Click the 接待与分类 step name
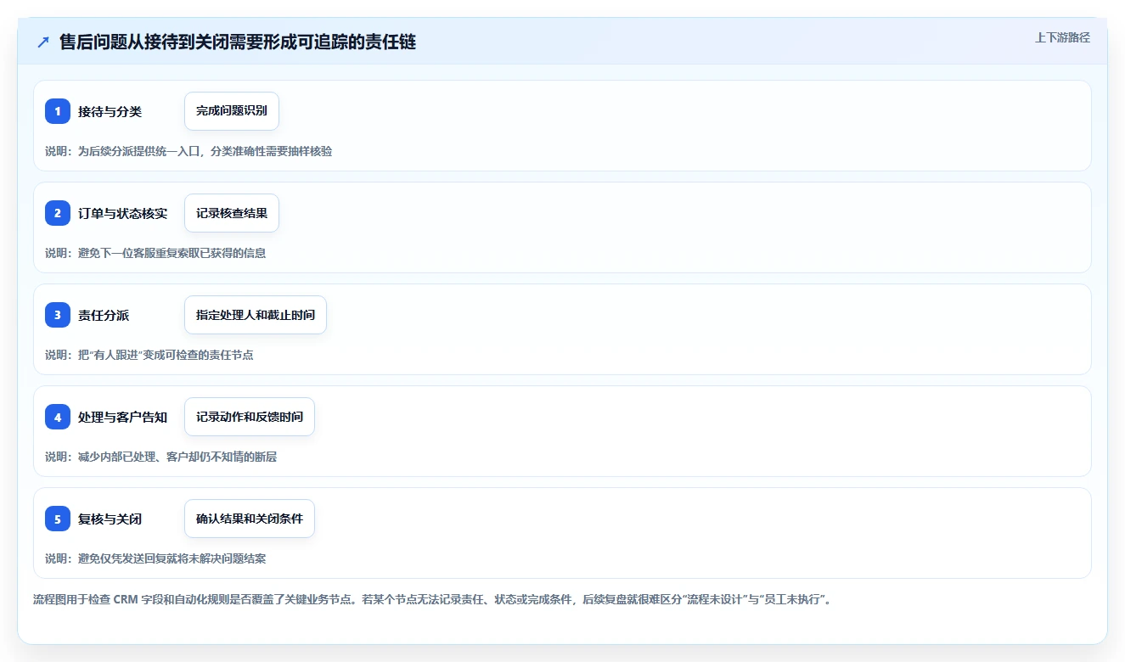The width and height of the screenshot is (1125, 662). pos(110,111)
